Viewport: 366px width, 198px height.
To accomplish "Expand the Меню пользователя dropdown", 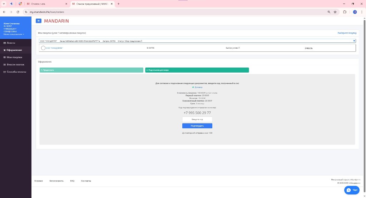I will tap(14, 34).
